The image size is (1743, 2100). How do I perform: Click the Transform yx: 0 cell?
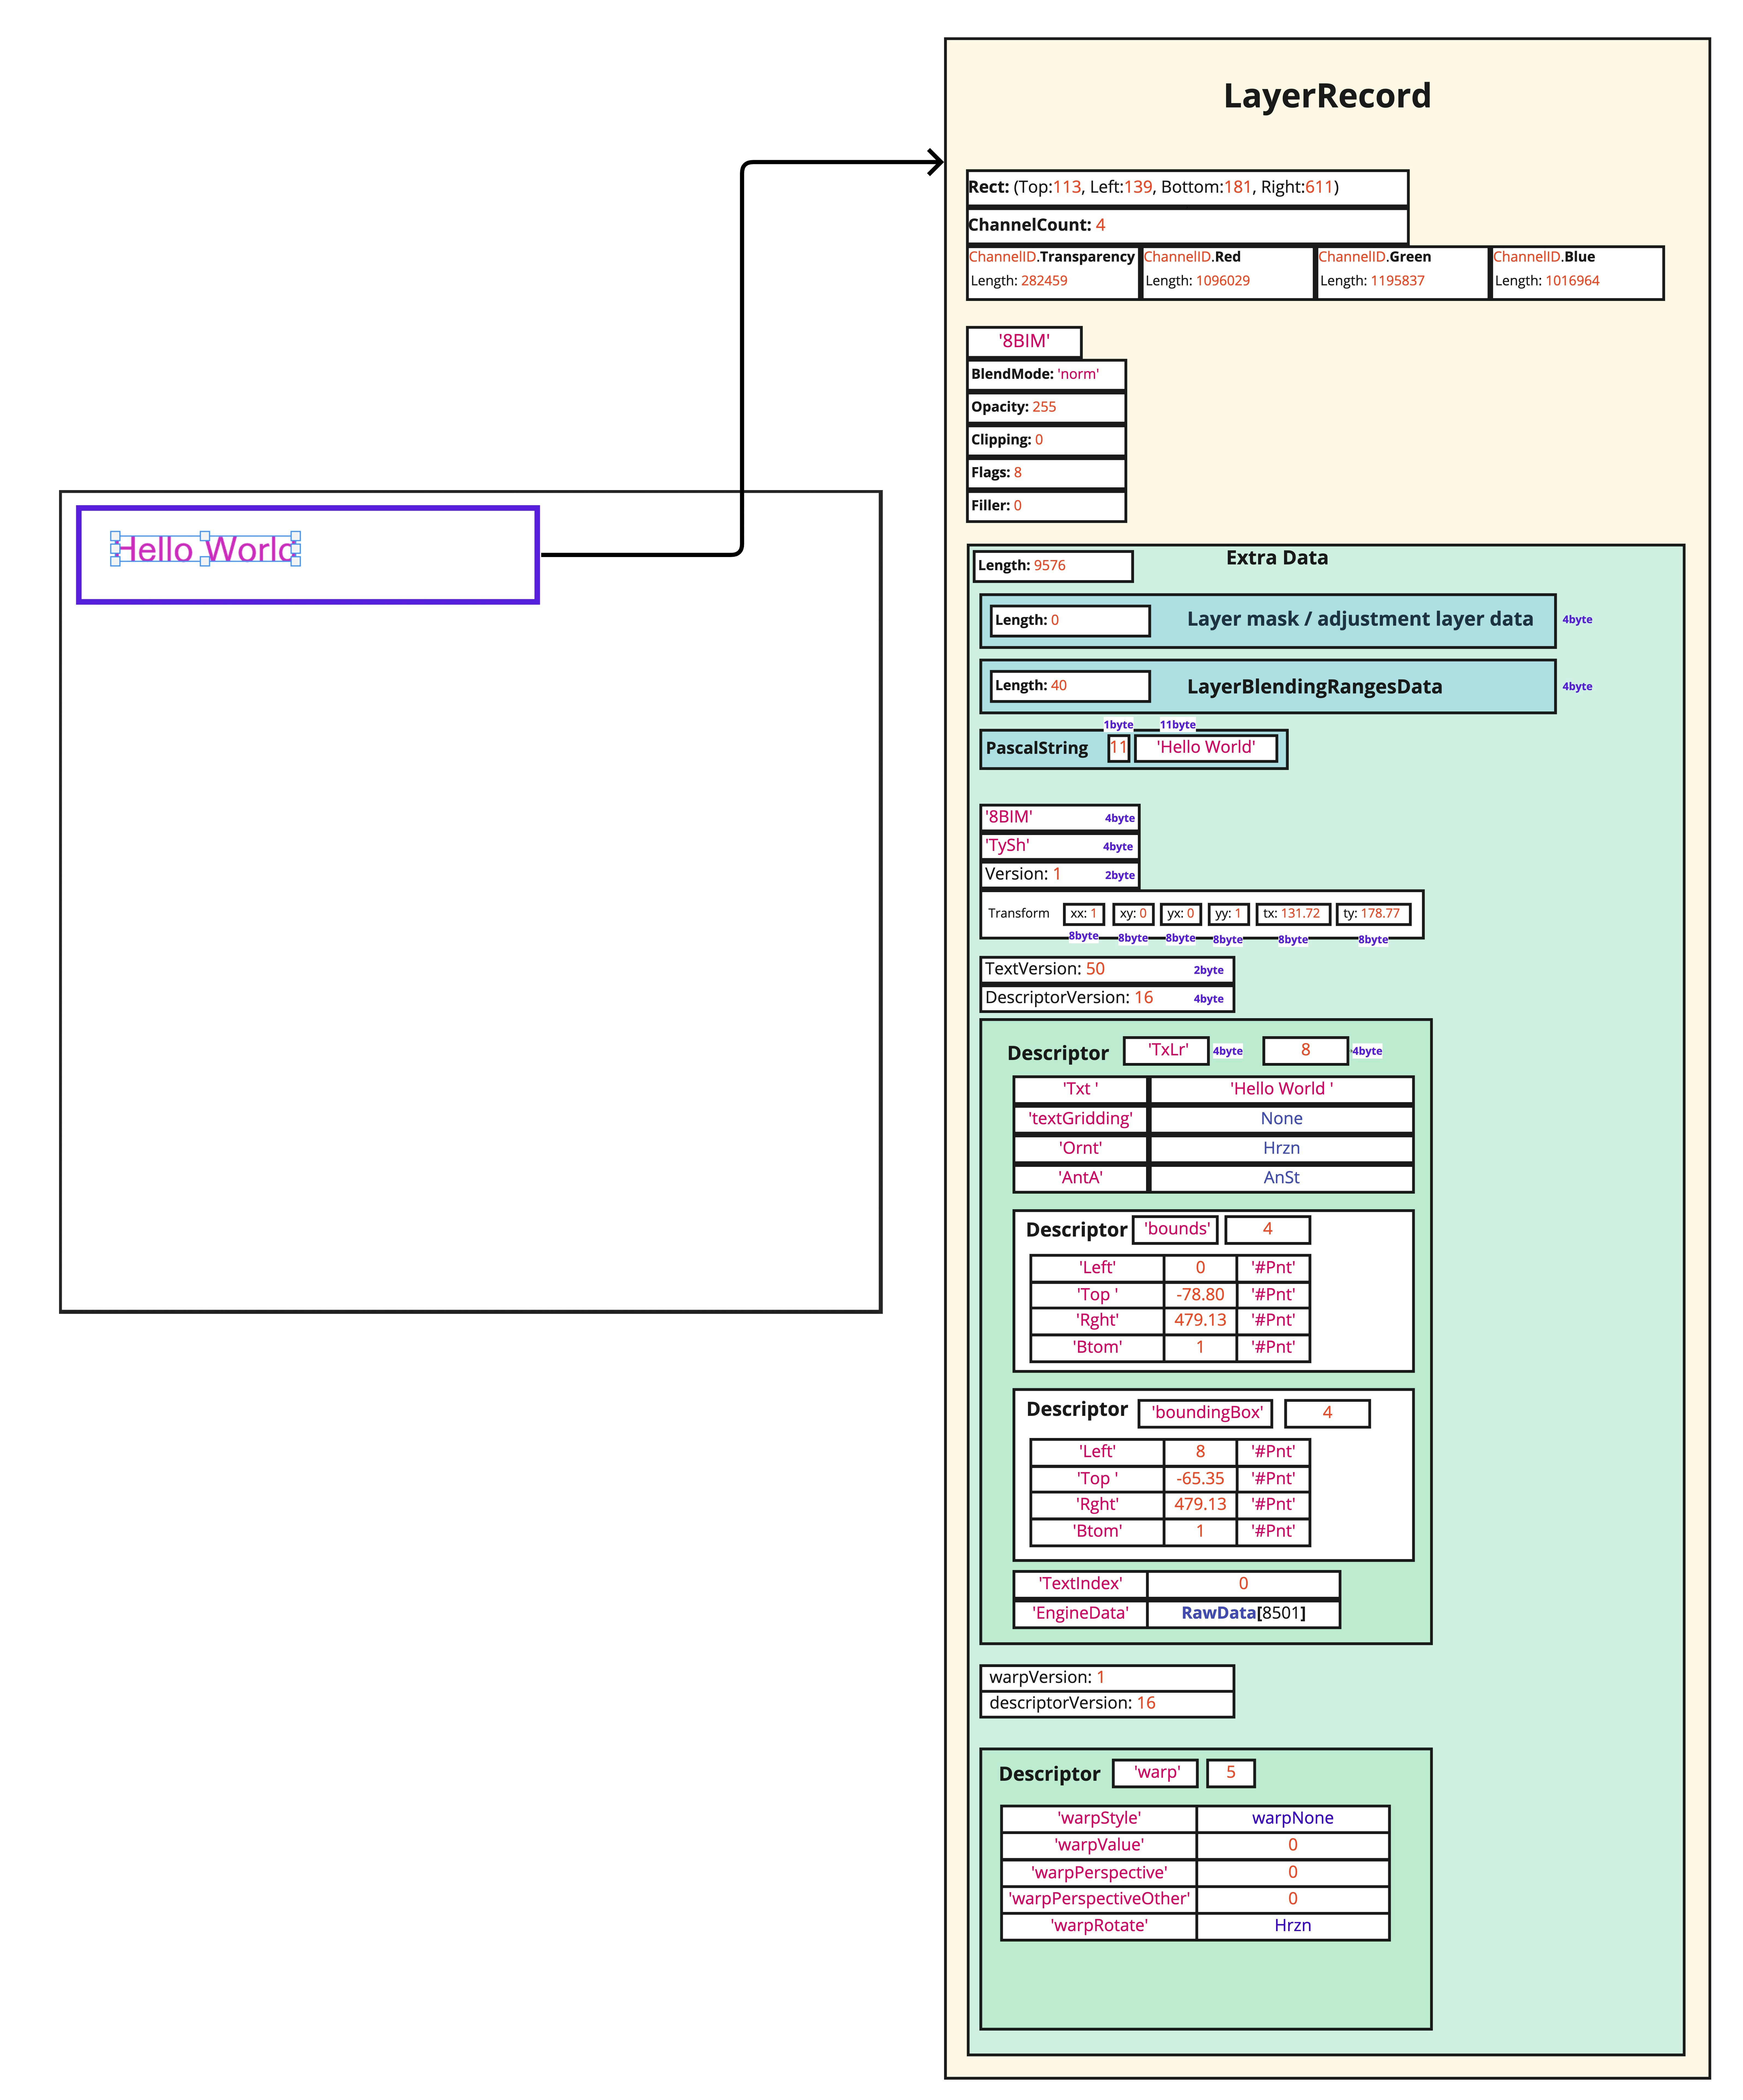click(1181, 914)
